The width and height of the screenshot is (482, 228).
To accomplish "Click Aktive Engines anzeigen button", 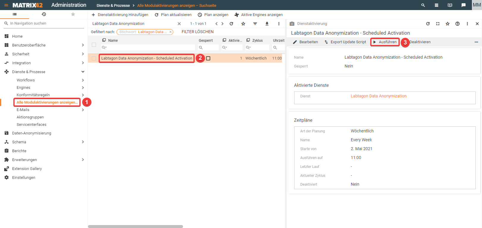I will [259, 15].
